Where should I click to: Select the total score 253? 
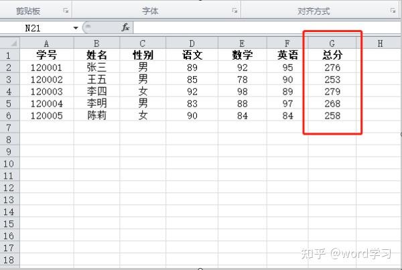click(332, 79)
